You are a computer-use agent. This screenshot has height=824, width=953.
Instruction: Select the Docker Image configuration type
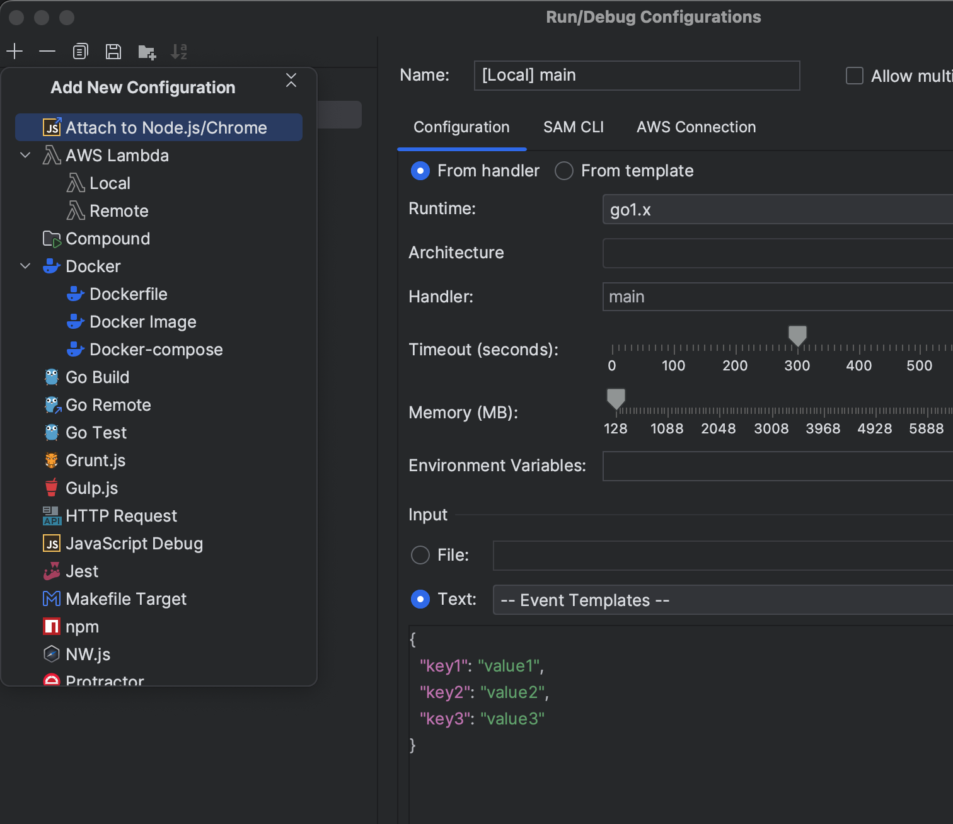coord(131,321)
